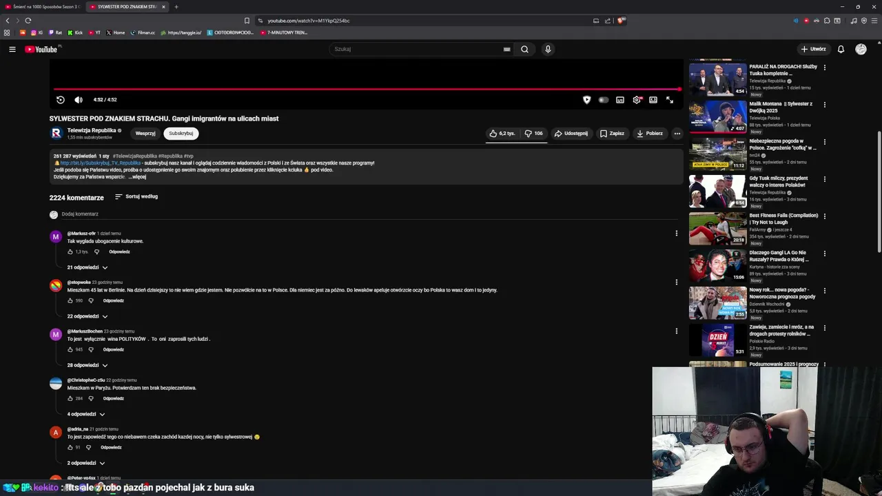Screen dimensions: 882x496
Task: Open the YouTube hamburger guide menu
Action: tap(12, 49)
